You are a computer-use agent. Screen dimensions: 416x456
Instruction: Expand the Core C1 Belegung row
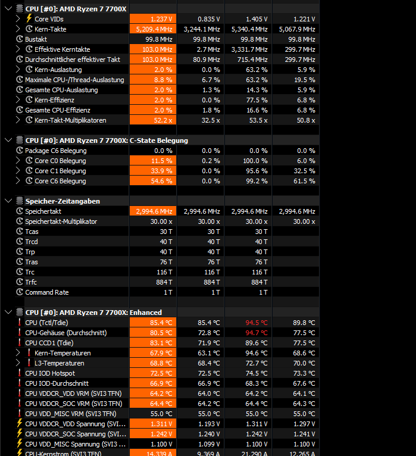18,171
